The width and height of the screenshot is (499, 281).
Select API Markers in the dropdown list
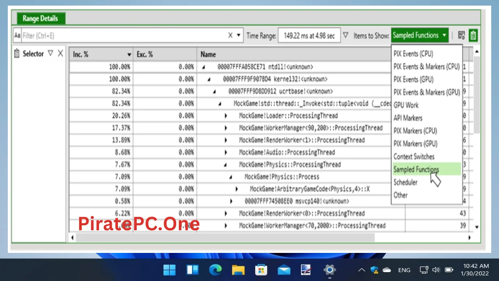point(408,118)
